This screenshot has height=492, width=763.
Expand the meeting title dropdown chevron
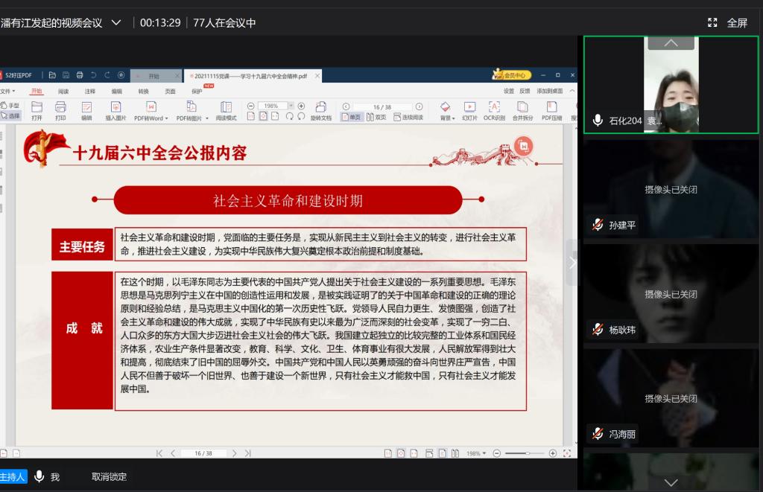click(115, 22)
